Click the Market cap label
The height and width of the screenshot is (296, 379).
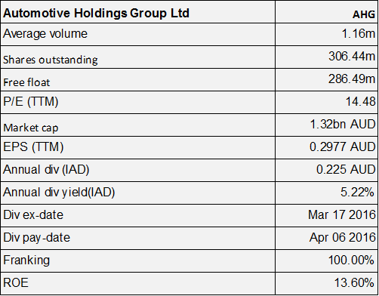pos(31,128)
